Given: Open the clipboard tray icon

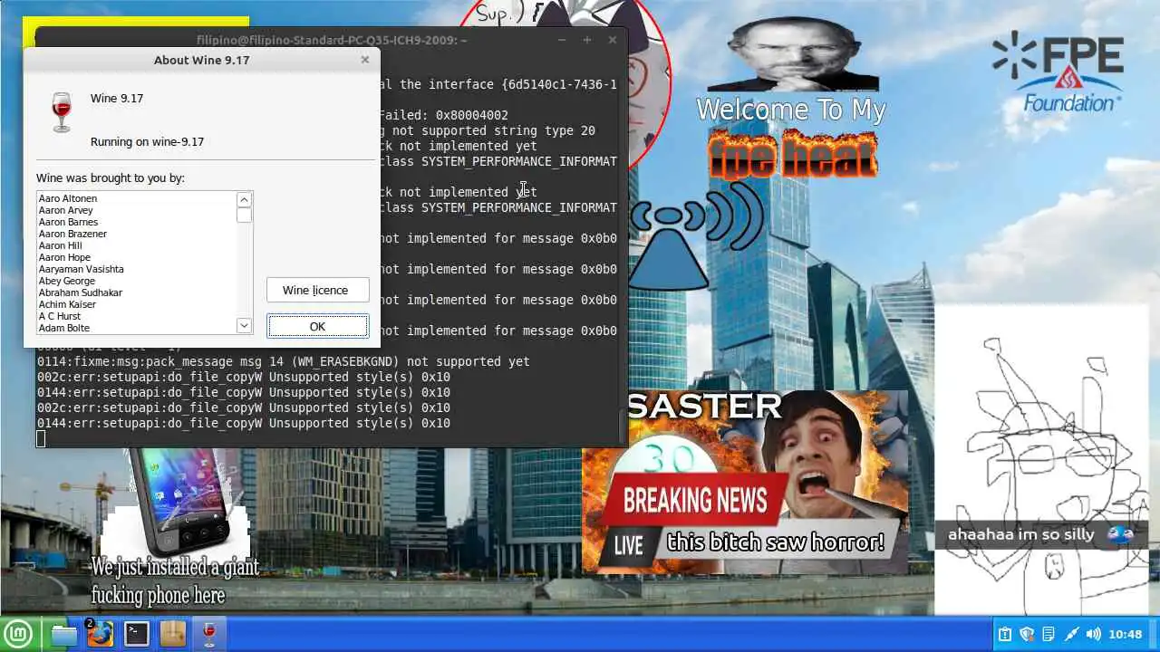Looking at the screenshot, I should (1004, 635).
